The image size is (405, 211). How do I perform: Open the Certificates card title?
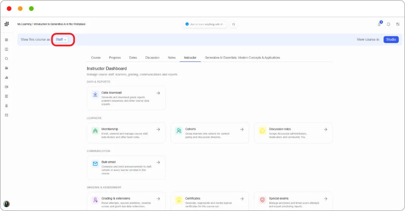click(193, 199)
